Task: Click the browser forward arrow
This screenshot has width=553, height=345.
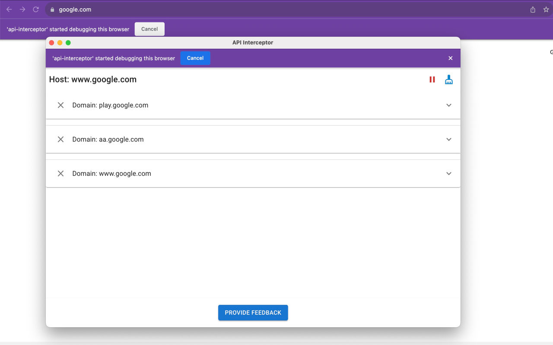Action: point(22,9)
